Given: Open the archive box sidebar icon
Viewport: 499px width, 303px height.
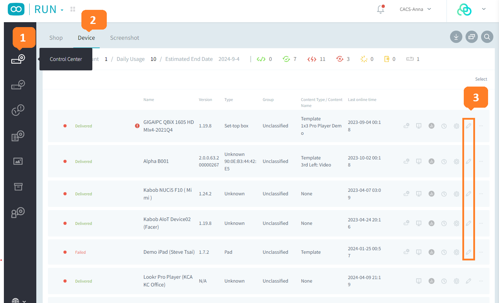Looking at the screenshot, I should point(18,187).
